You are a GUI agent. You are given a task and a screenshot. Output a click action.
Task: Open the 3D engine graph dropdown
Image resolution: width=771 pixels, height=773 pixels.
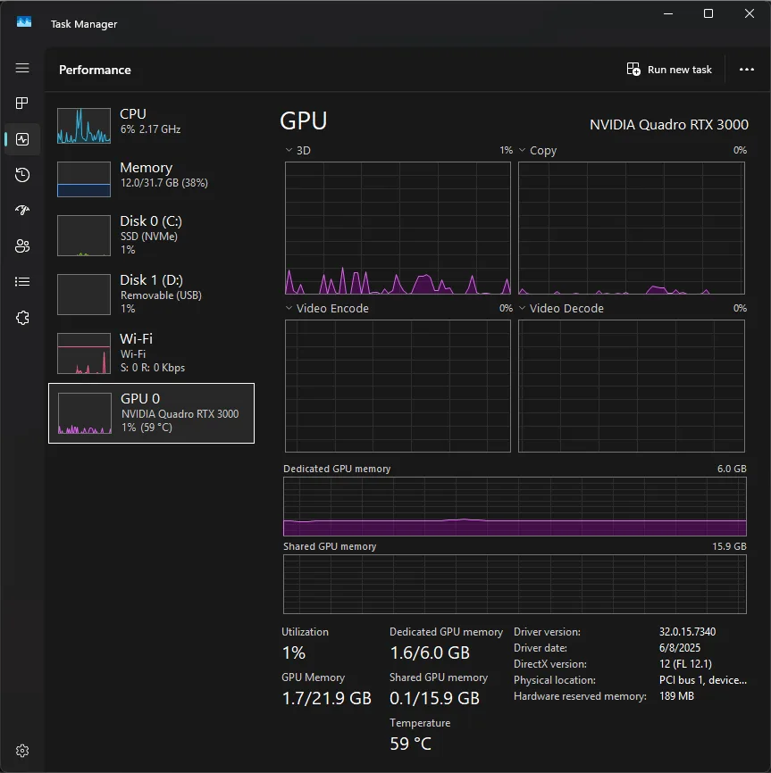coord(289,150)
